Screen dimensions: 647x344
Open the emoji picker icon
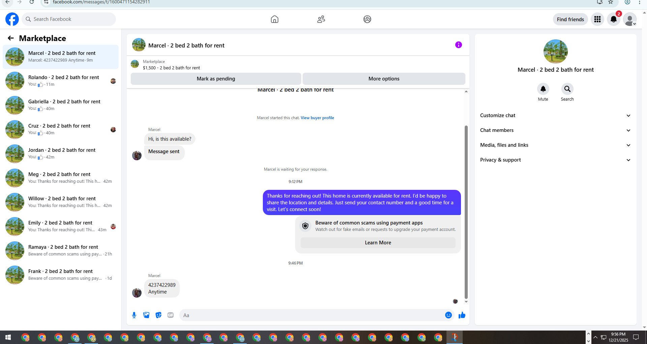coord(449,315)
